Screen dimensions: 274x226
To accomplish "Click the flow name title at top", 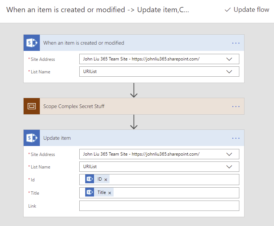I will click(98, 10).
